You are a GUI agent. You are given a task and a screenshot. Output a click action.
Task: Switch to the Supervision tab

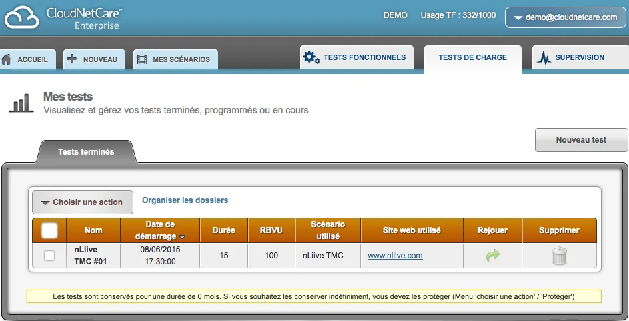tap(580, 57)
